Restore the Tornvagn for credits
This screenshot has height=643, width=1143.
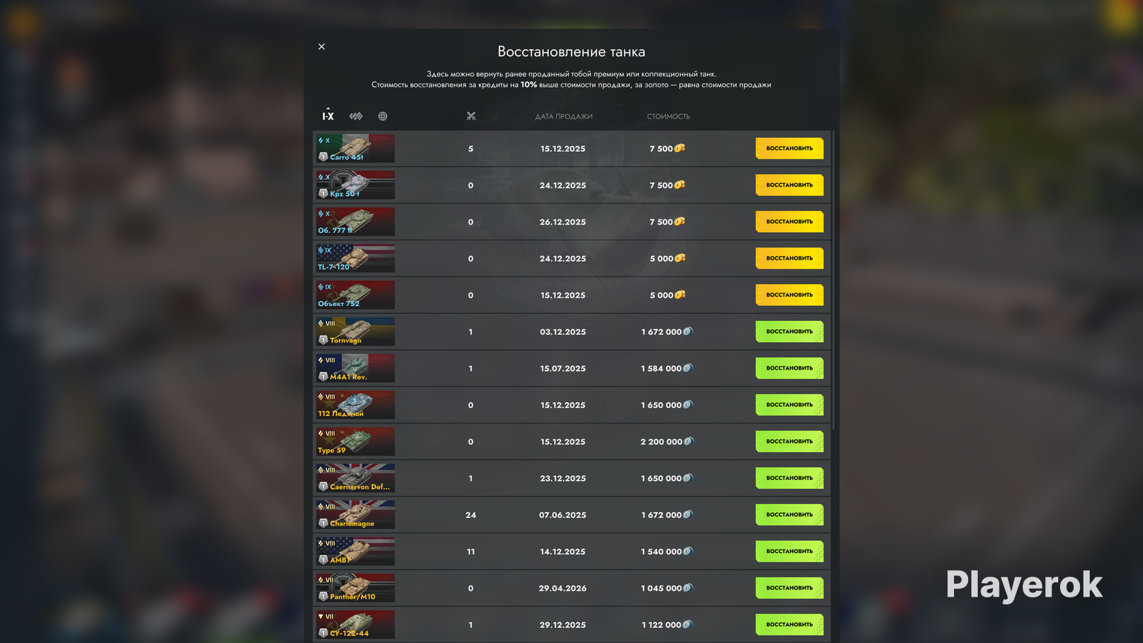789,332
